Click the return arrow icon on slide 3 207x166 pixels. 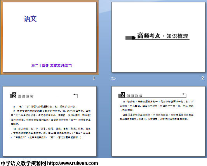click(x=75, y=95)
